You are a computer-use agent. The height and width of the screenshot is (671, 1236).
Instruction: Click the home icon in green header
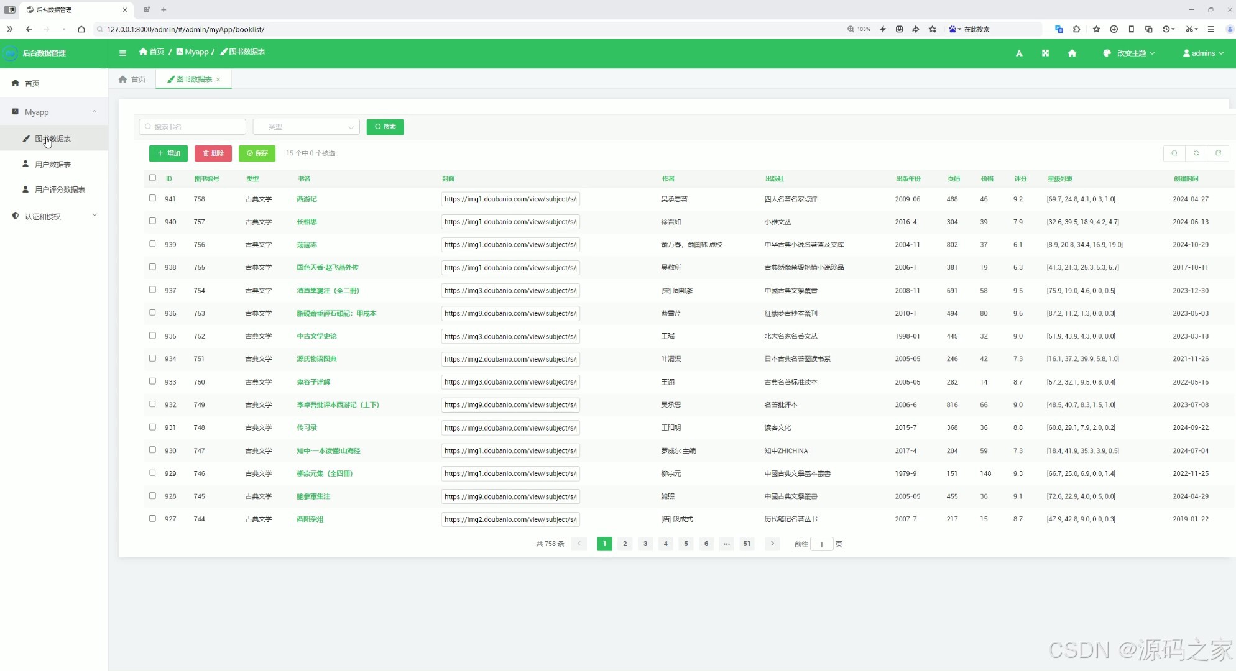tap(1072, 53)
